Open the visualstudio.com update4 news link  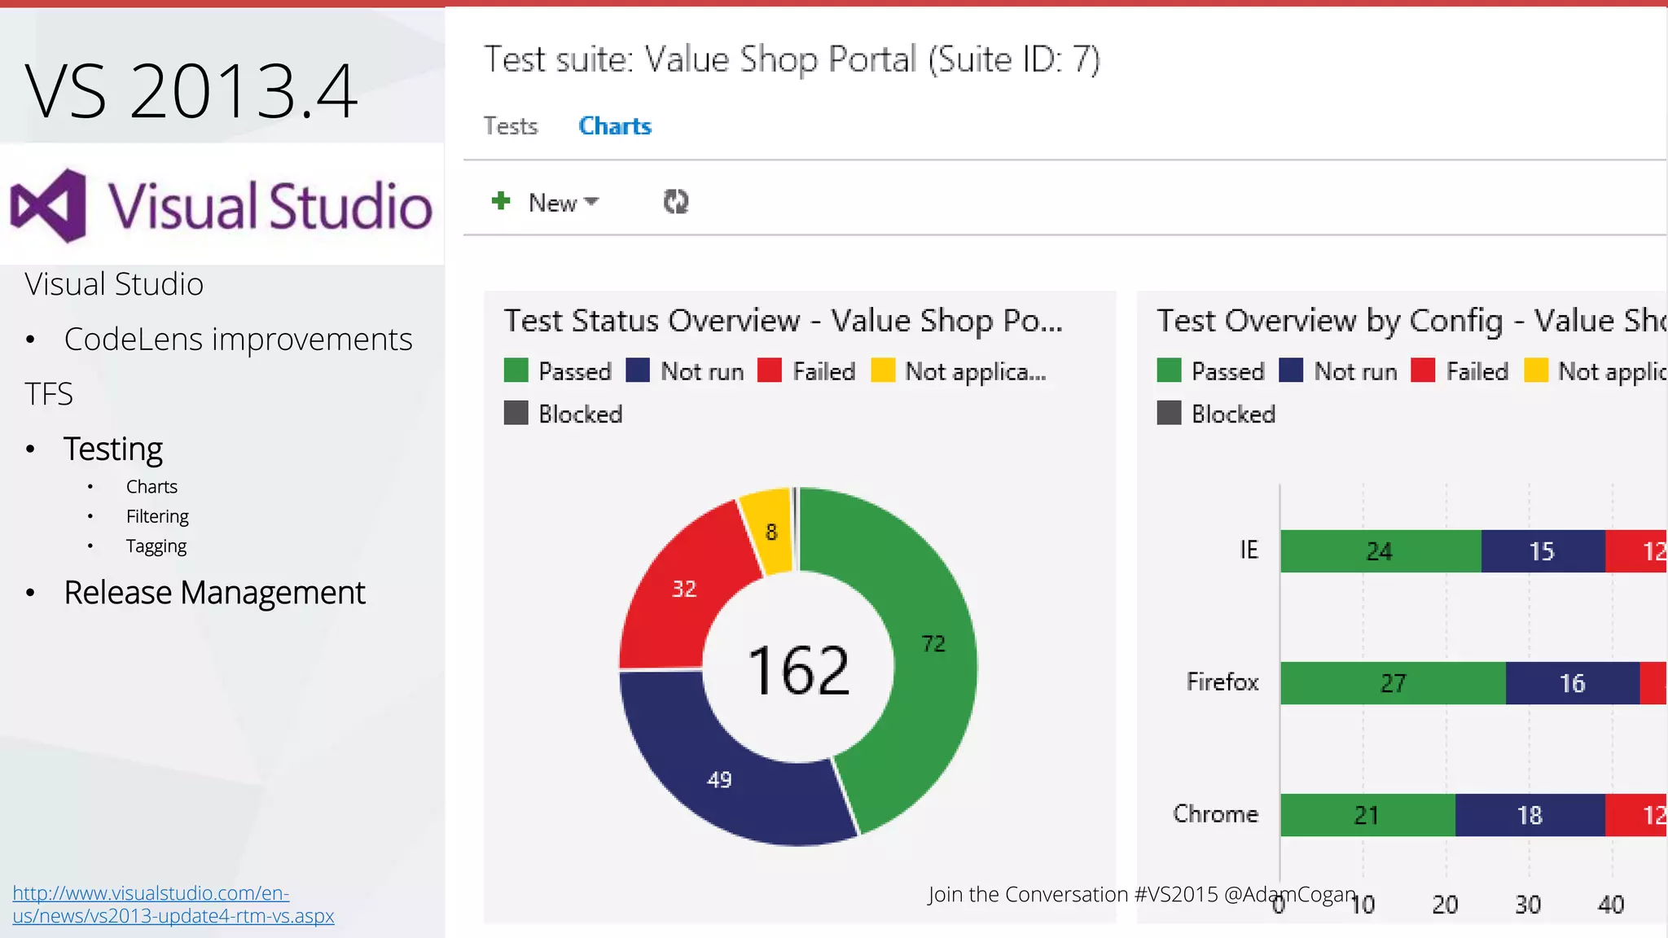click(173, 904)
